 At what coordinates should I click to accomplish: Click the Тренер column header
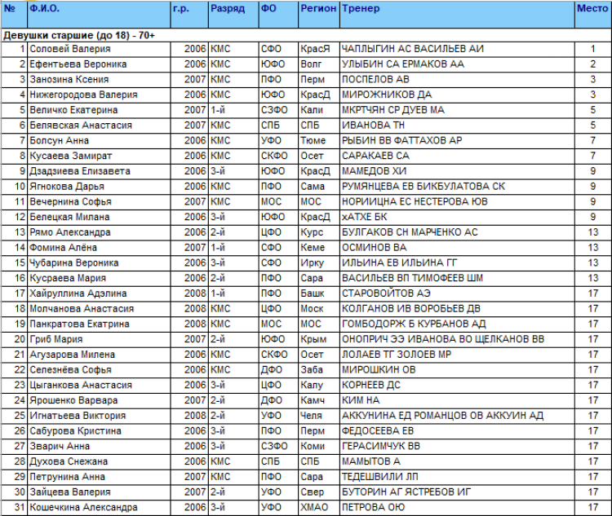coord(359,8)
